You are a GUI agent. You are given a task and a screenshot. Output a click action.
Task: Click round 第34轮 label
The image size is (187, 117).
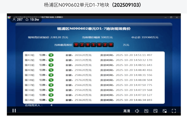click(30, 100)
